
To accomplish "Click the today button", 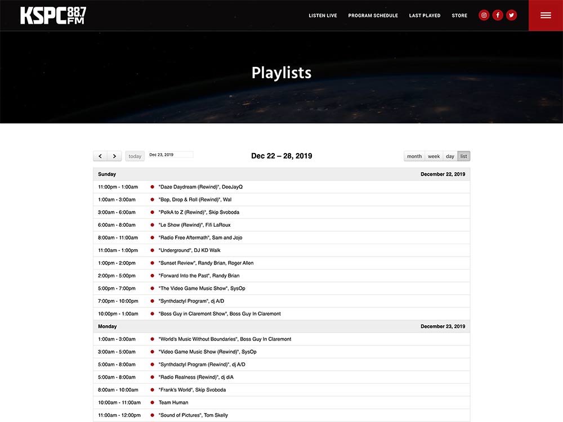I will [x=135, y=156].
